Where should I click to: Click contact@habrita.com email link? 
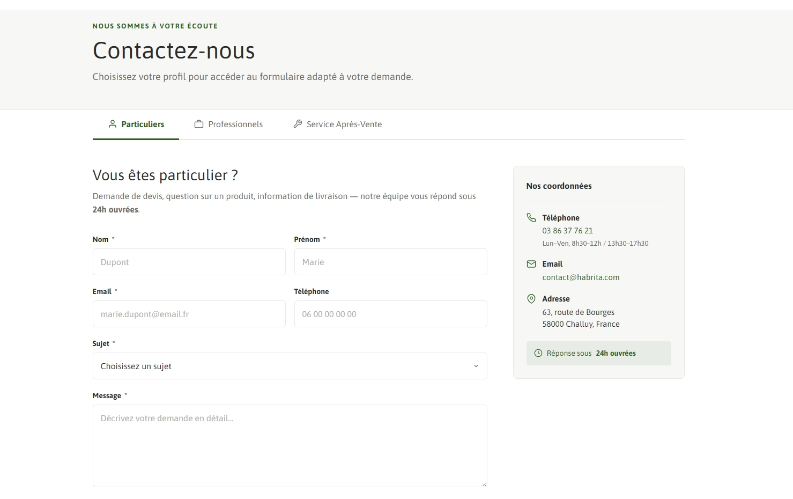coord(581,277)
